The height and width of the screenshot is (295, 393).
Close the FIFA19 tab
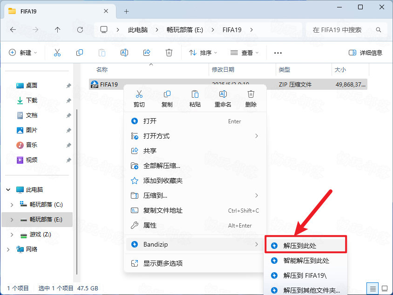point(106,11)
